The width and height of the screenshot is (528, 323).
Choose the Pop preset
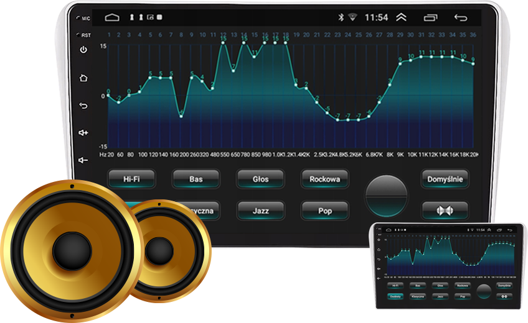click(325, 211)
